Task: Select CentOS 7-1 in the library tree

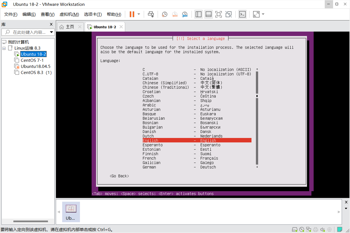Action: pos(32,60)
